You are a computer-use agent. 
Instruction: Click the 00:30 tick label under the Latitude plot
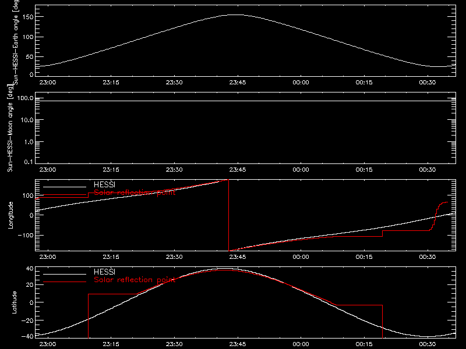click(428, 344)
